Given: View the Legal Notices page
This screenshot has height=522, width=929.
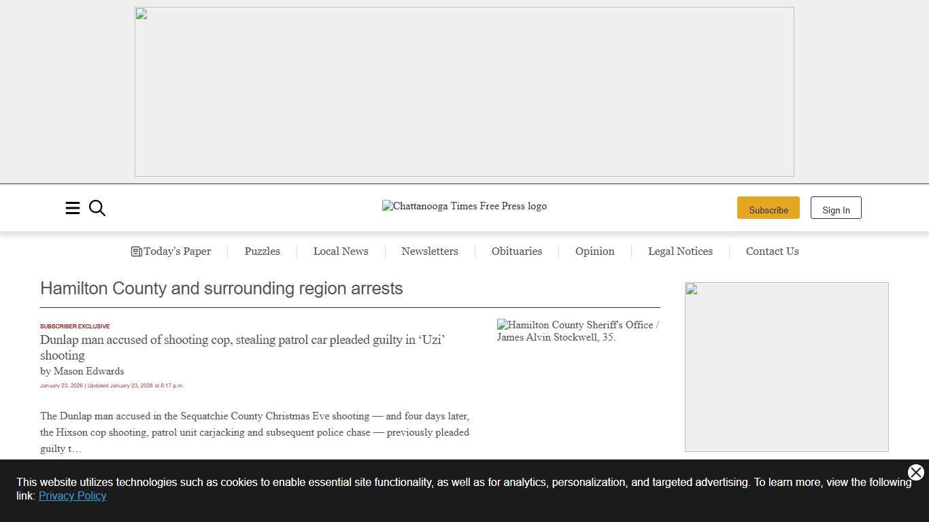Looking at the screenshot, I should 680,251.
